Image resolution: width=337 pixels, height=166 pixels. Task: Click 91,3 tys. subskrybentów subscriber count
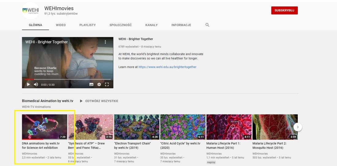point(61,14)
